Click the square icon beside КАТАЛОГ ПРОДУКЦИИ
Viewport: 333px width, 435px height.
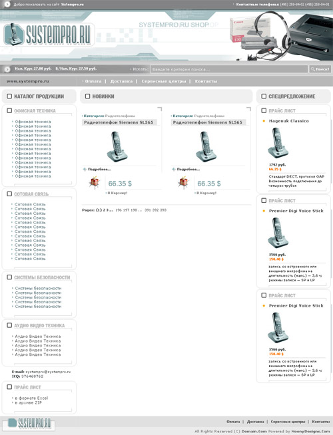coord(9,96)
